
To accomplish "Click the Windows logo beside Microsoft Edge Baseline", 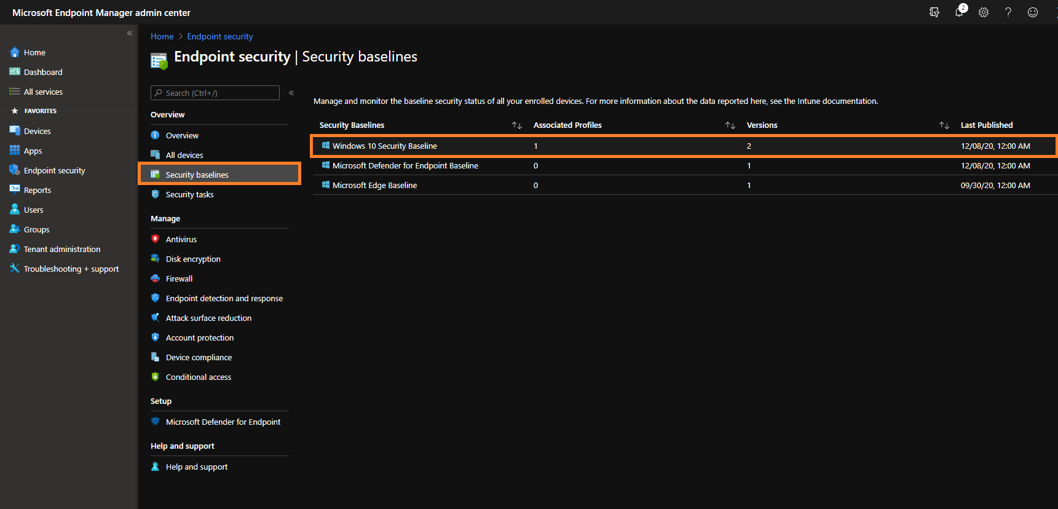I will 326,185.
